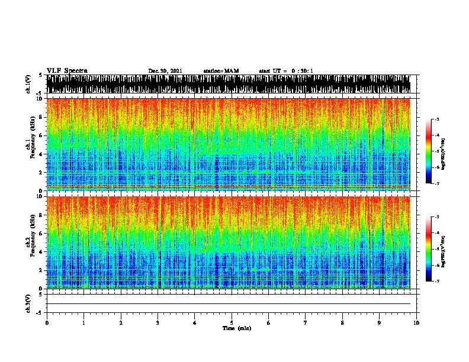469x362 pixels.
Task: Click the ch.1 spectrogram color scale bar
Action: [x=428, y=151]
